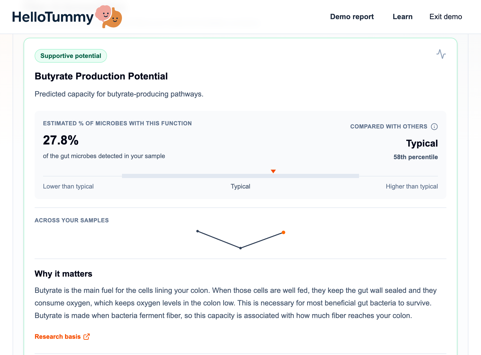This screenshot has width=481, height=355.
Task: Click the info icon beside Compared With Others
Action: 434,127
